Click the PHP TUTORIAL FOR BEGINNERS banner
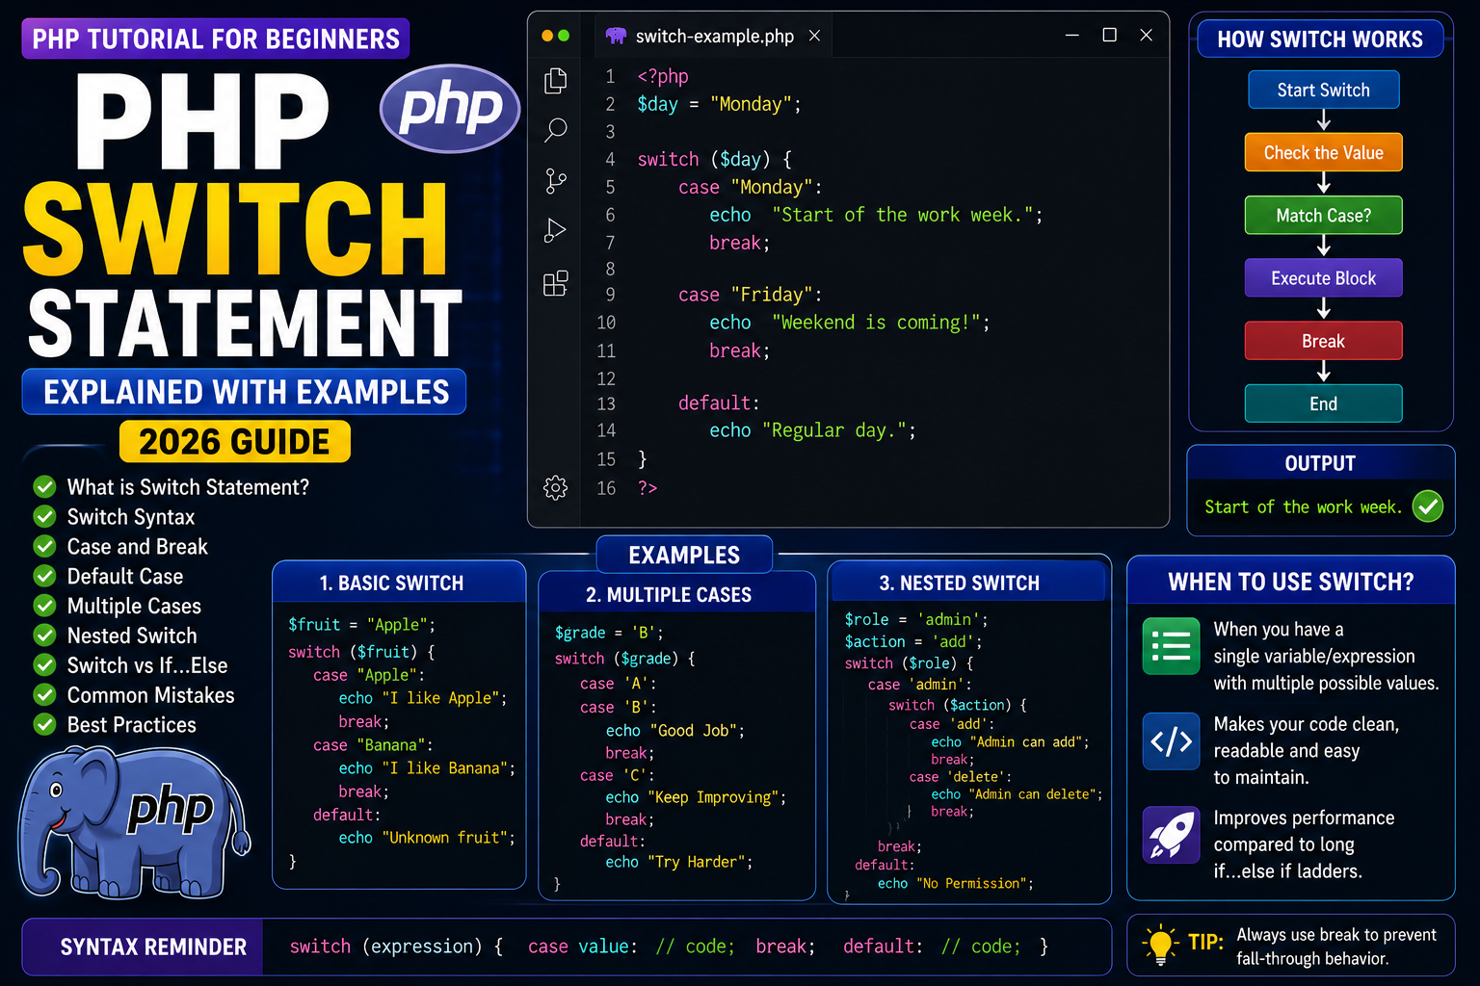The height and width of the screenshot is (986, 1480). click(216, 39)
